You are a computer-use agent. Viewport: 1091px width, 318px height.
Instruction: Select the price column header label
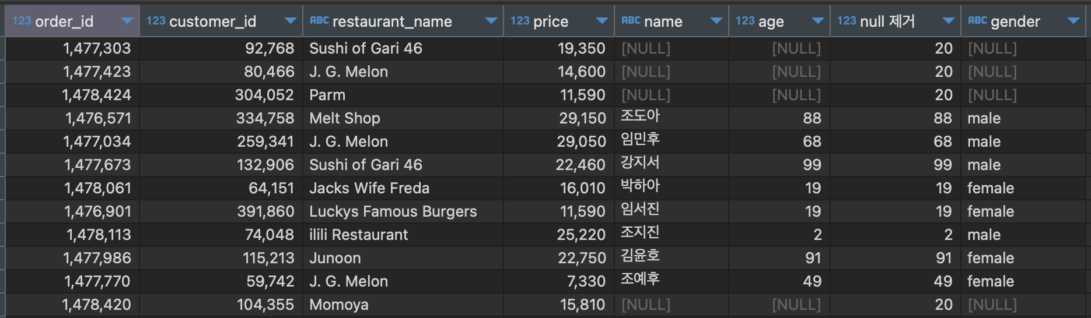551,22
